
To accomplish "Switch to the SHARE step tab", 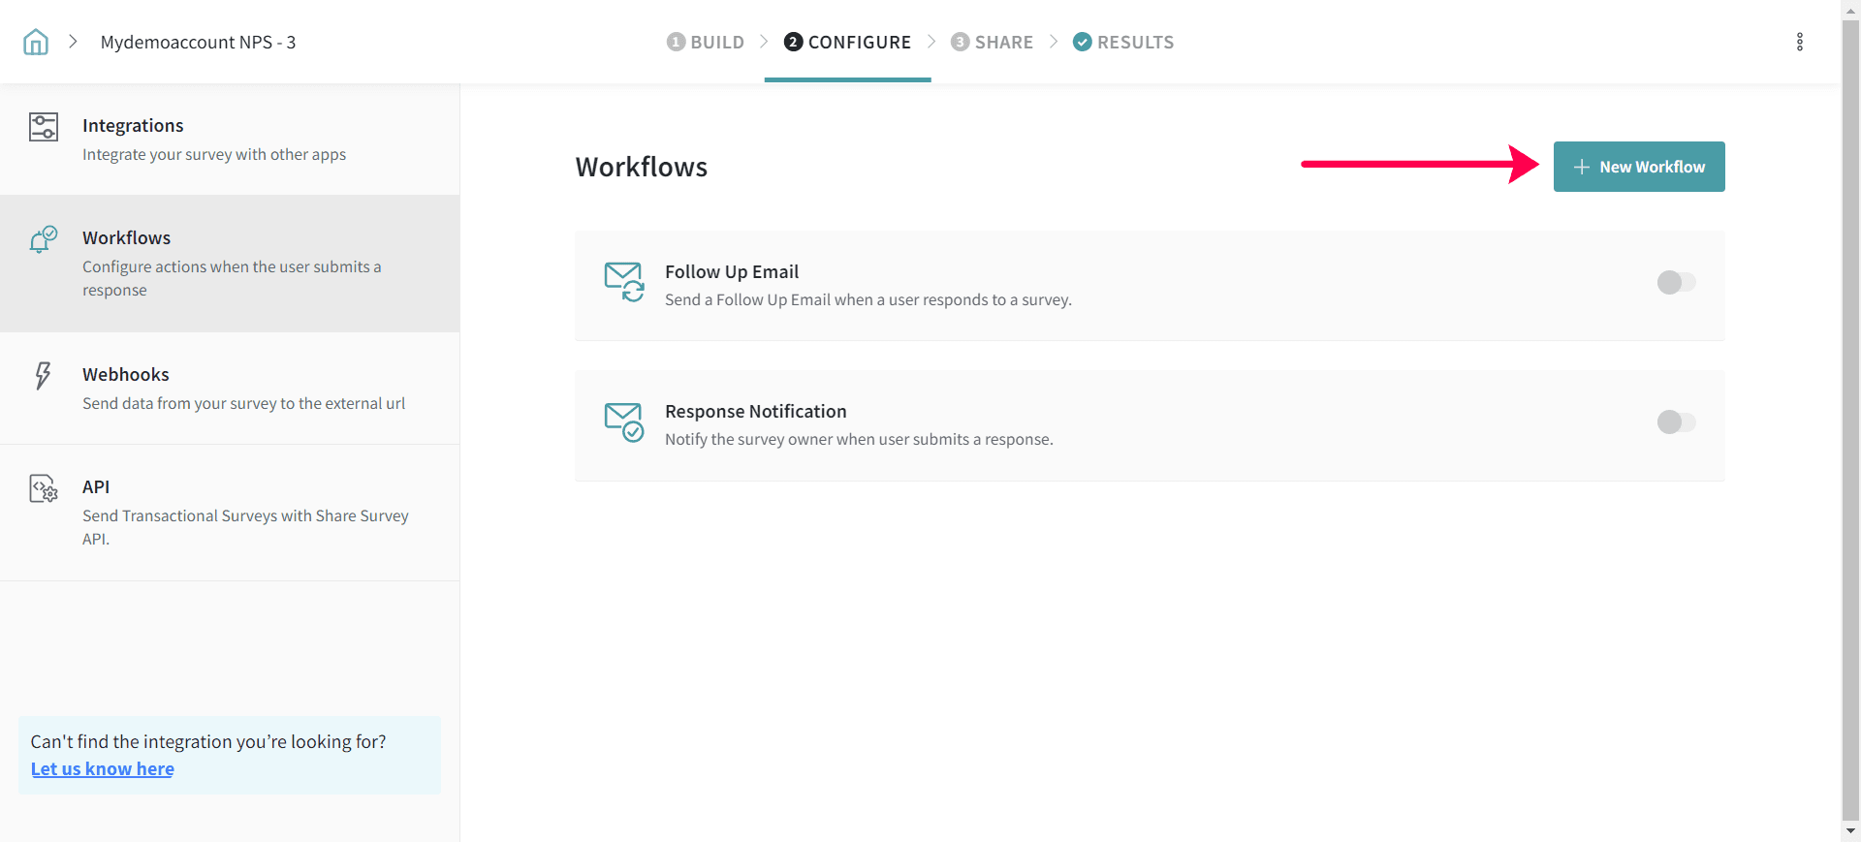I will [993, 42].
